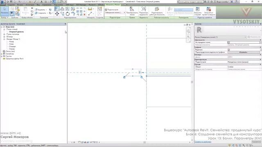Click Load into Project and Close icon
The width and height of the screenshot is (262, 147).
coord(208,9)
